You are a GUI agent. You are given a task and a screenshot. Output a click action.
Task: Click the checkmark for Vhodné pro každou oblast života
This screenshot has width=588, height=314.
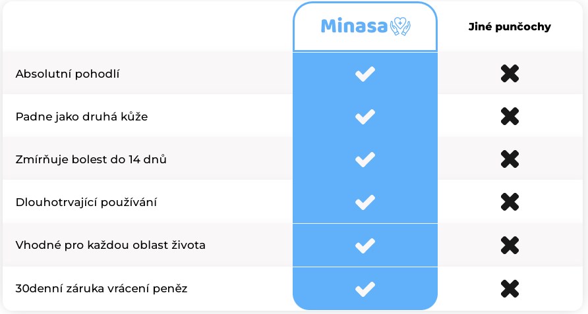[365, 246]
